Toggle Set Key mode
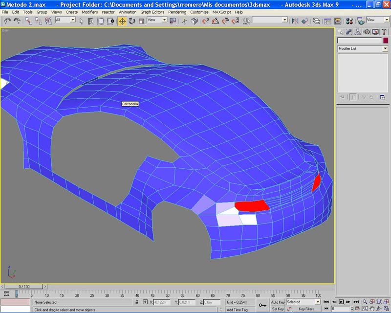The width and height of the screenshot is (391, 313). [x=278, y=309]
